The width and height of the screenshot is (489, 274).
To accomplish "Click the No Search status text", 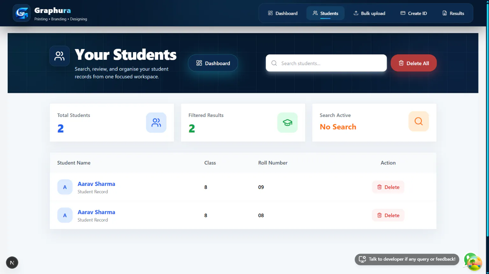I will click(338, 127).
